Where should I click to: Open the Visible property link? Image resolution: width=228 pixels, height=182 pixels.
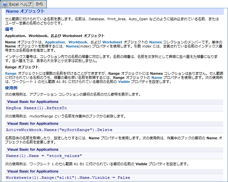tap(124, 82)
